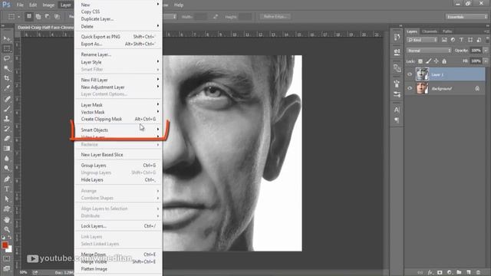Toggle Quick Mask mode icon

pyautogui.click(x=7, y=259)
